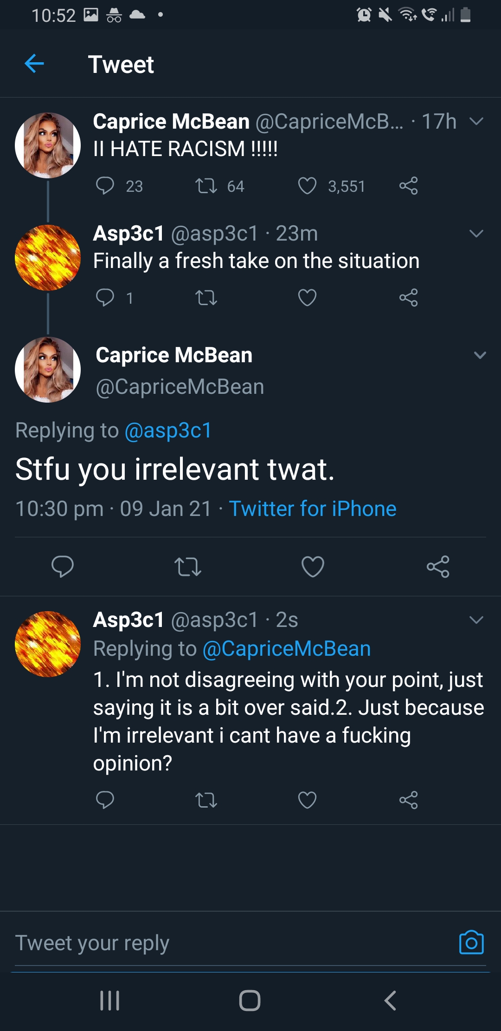Expand chevron menu on Asp3c1's 2s reply

476,620
